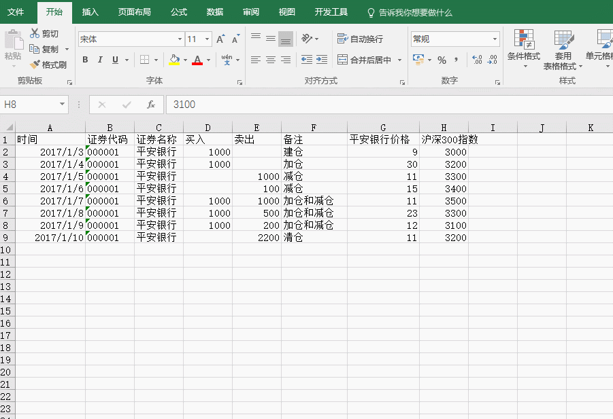Toggle Bold formatting
This screenshot has width=613, height=419.
[85, 60]
